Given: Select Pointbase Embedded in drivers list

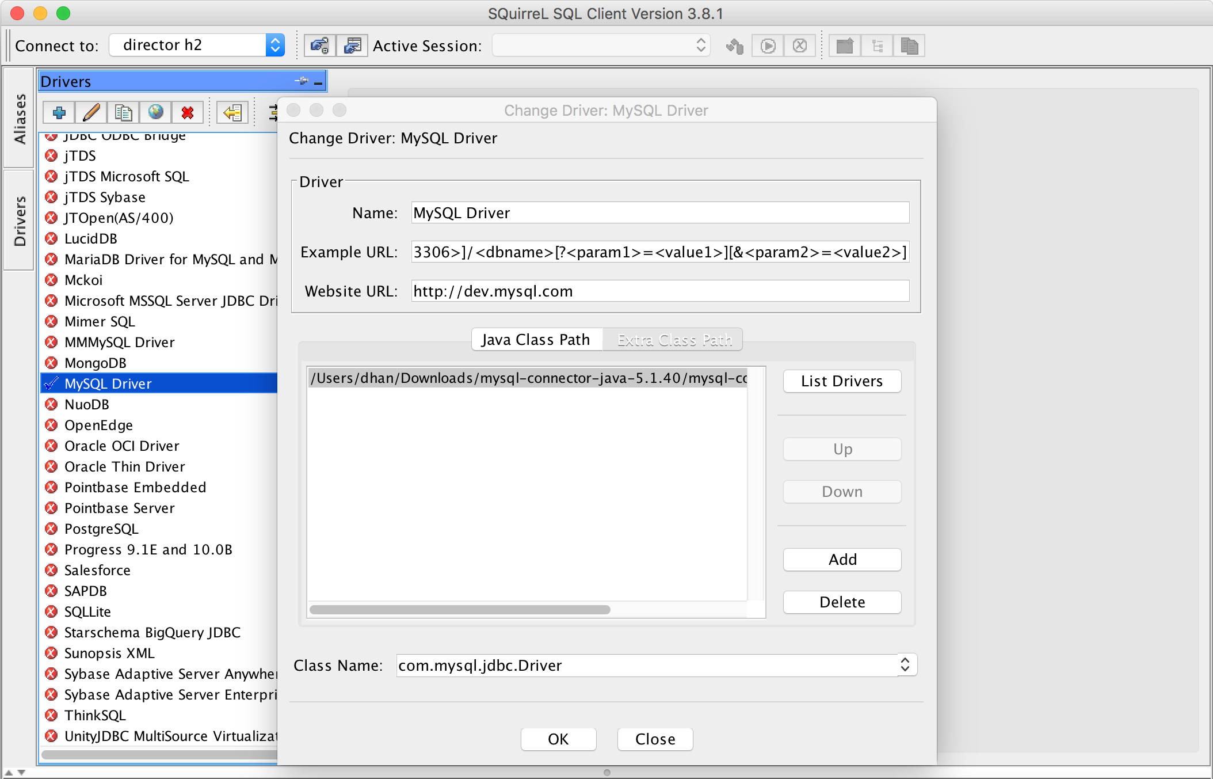Looking at the screenshot, I should click(x=159, y=487).
